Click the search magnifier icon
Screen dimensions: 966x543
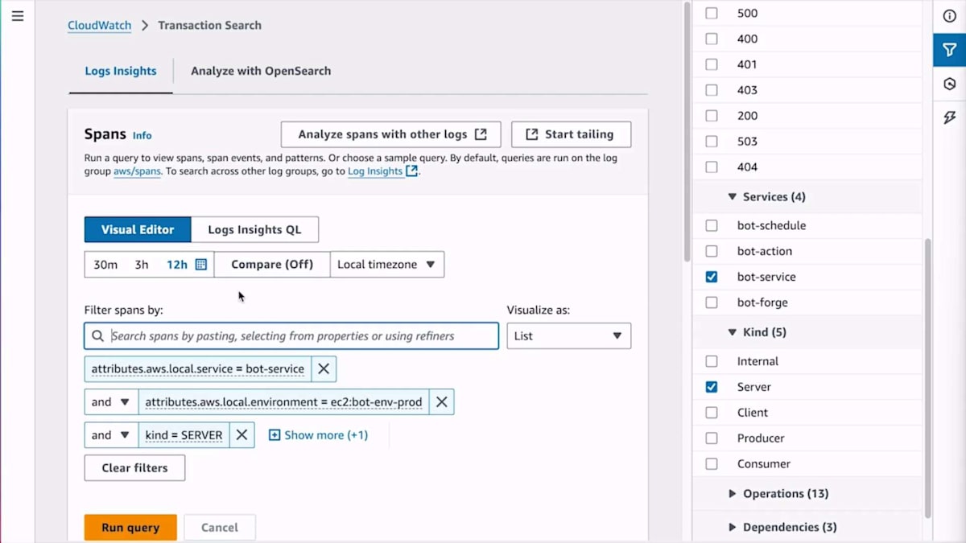[x=97, y=336]
